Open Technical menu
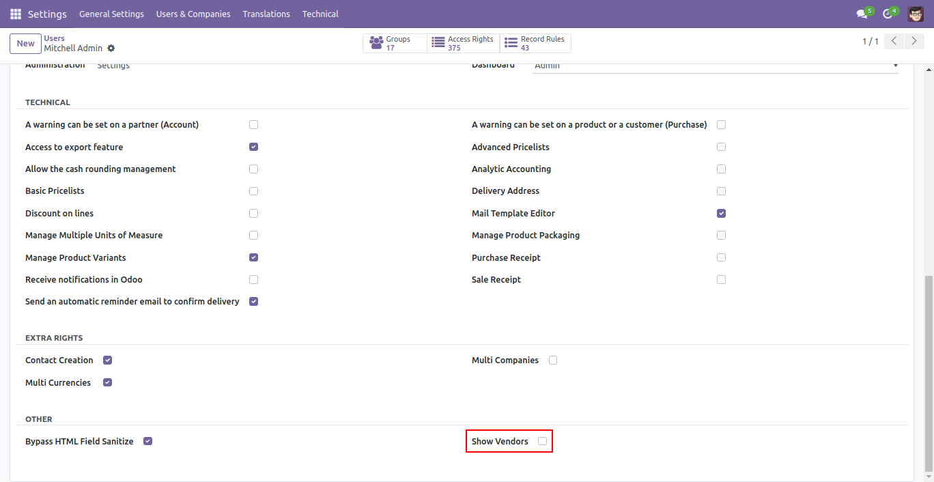 pos(320,14)
